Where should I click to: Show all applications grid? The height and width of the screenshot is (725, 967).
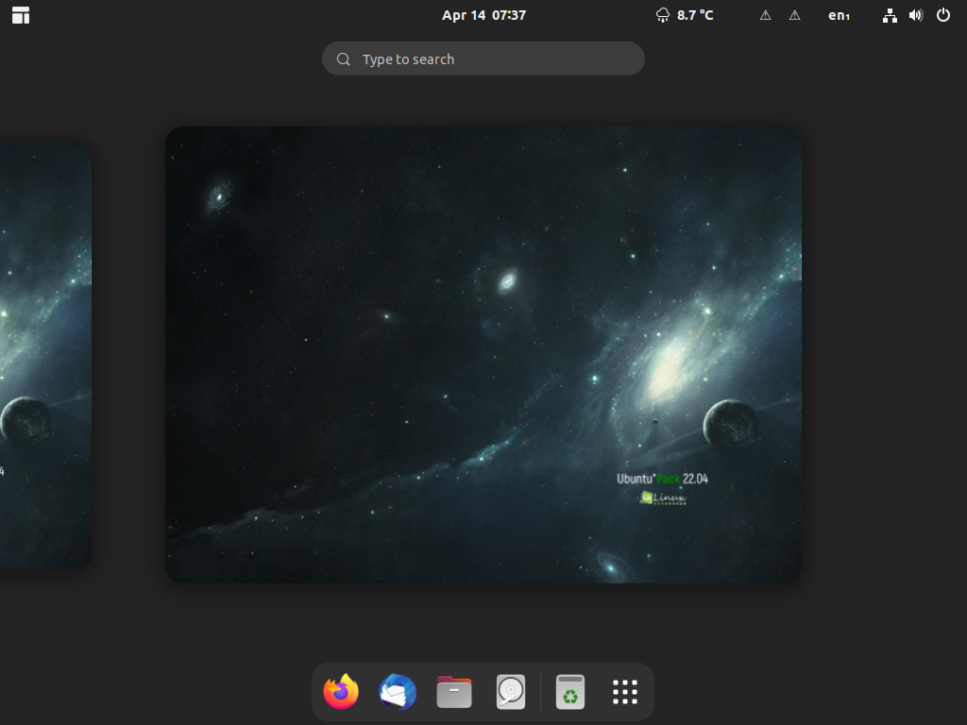[625, 692]
